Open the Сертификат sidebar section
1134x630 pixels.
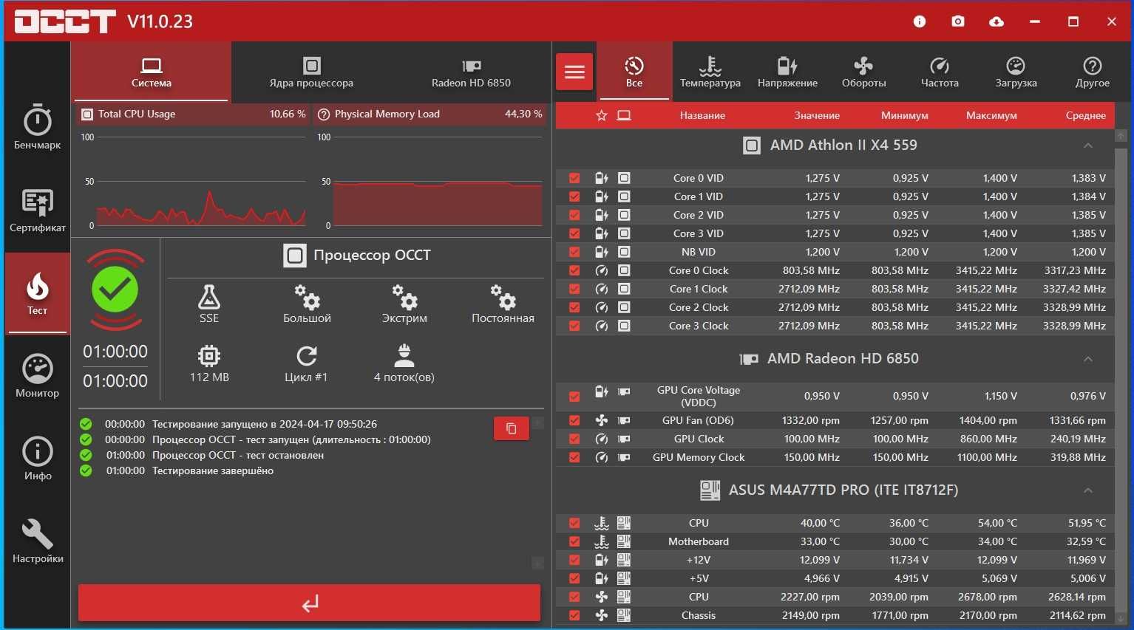[37, 210]
